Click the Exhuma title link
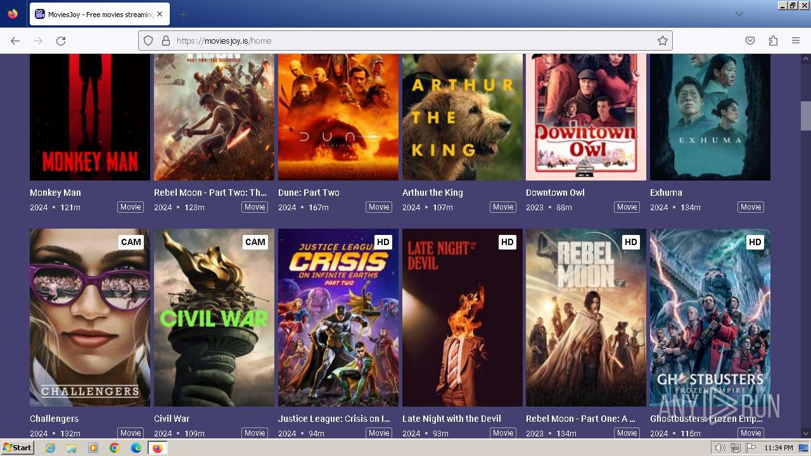 tap(666, 193)
